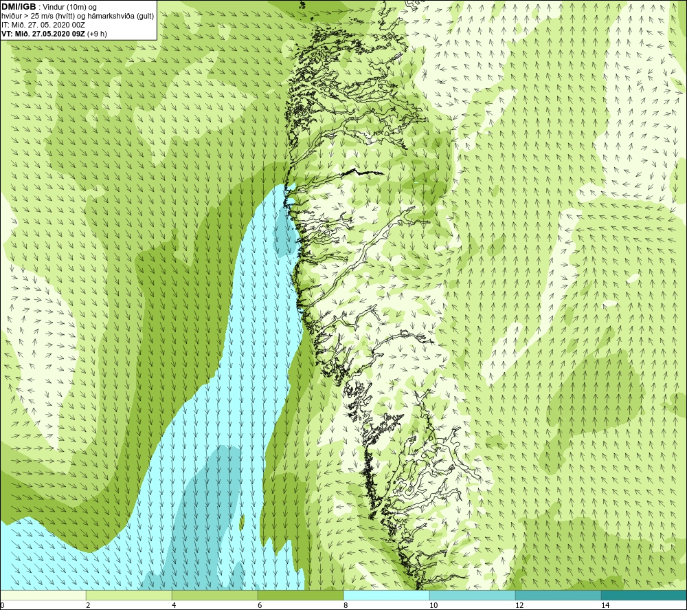Click the '6' value on the color scale

(260, 605)
